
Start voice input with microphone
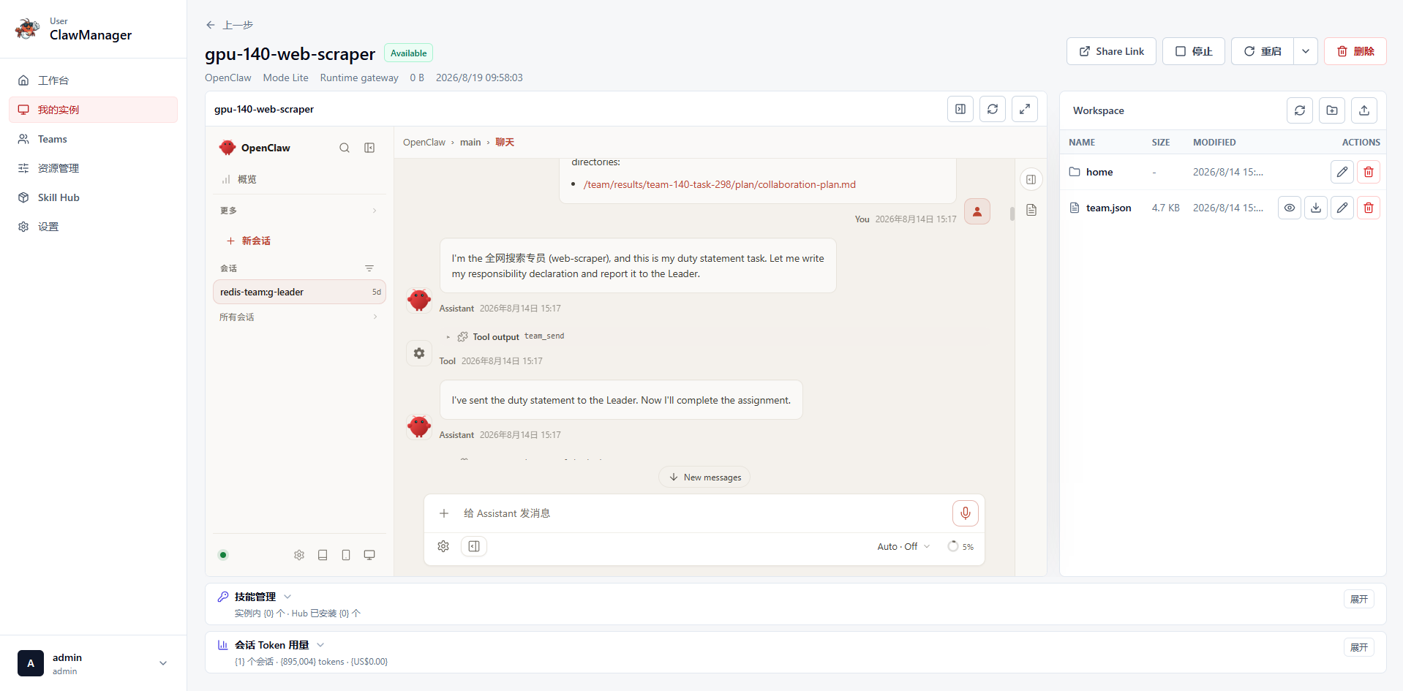[x=966, y=513]
